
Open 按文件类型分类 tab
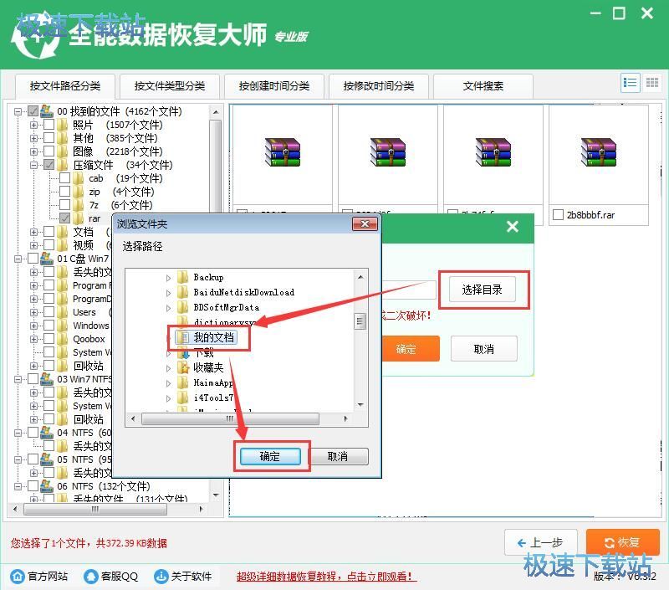point(170,86)
